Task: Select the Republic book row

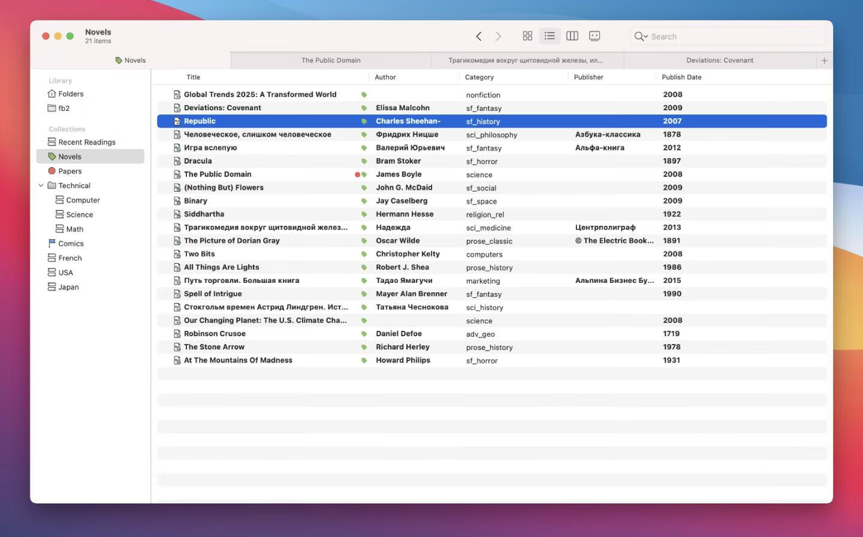Action: tap(491, 121)
